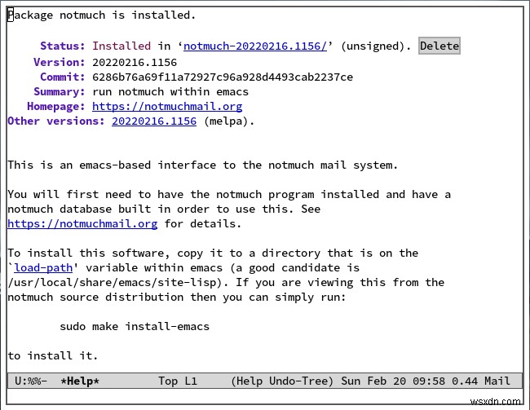This screenshot has height=410, width=530.
Task: Click the 'Other versions:' field label
Action: 56,121
